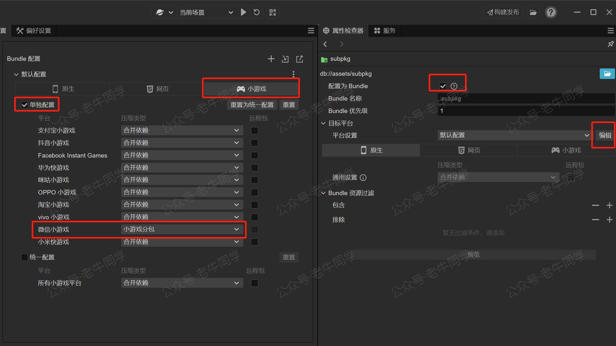Click the pin icon in inspector
The image size is (616, 346).
[x=610, y=44]
